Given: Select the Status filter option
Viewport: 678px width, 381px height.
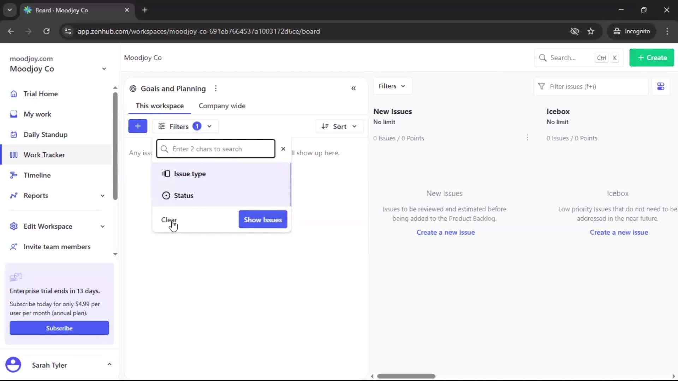Looking at the screenshot, I should pyautogui.click(x=183, y=195).
